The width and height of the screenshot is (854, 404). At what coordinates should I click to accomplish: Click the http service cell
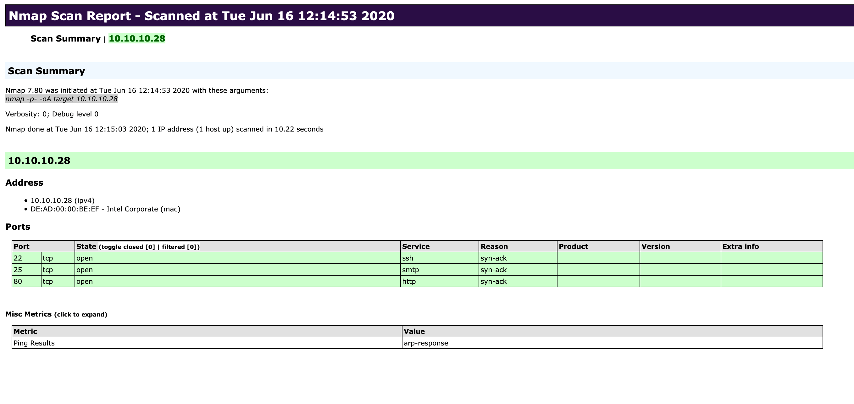tap(409, 281)
